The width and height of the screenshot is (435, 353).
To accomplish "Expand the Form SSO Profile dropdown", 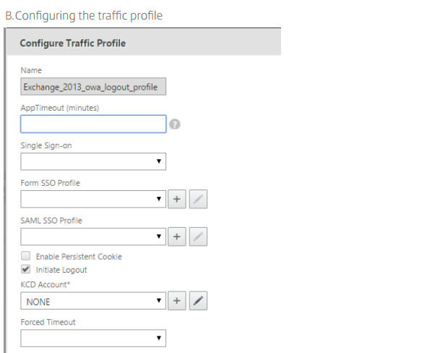I will pyautogui.click(x=93, y=198).
